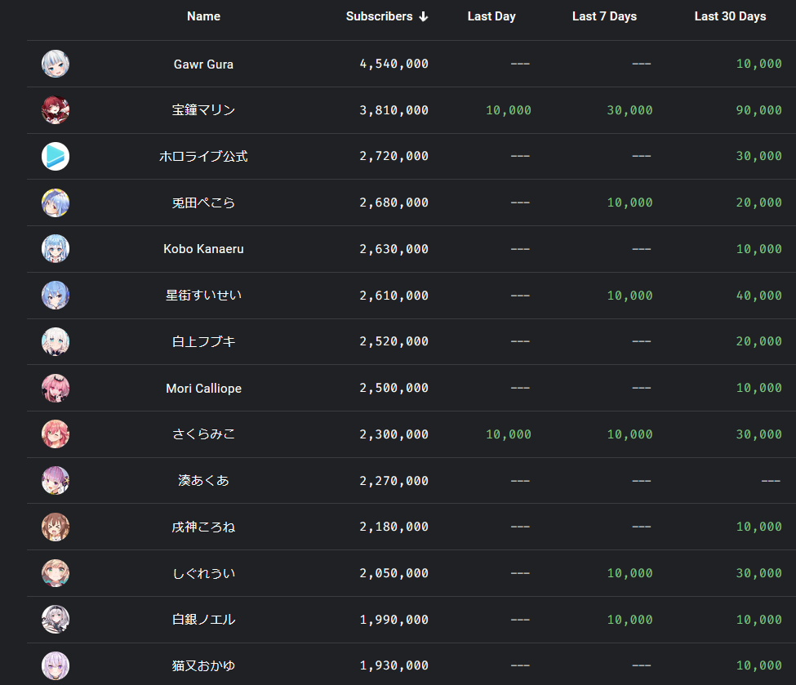Click the descending sort arrow beside Subscribers
796x685 pixels.
[x=424, y=17]
